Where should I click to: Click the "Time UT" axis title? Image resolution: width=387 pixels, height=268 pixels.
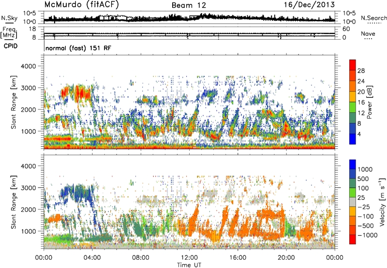[189, 265]
